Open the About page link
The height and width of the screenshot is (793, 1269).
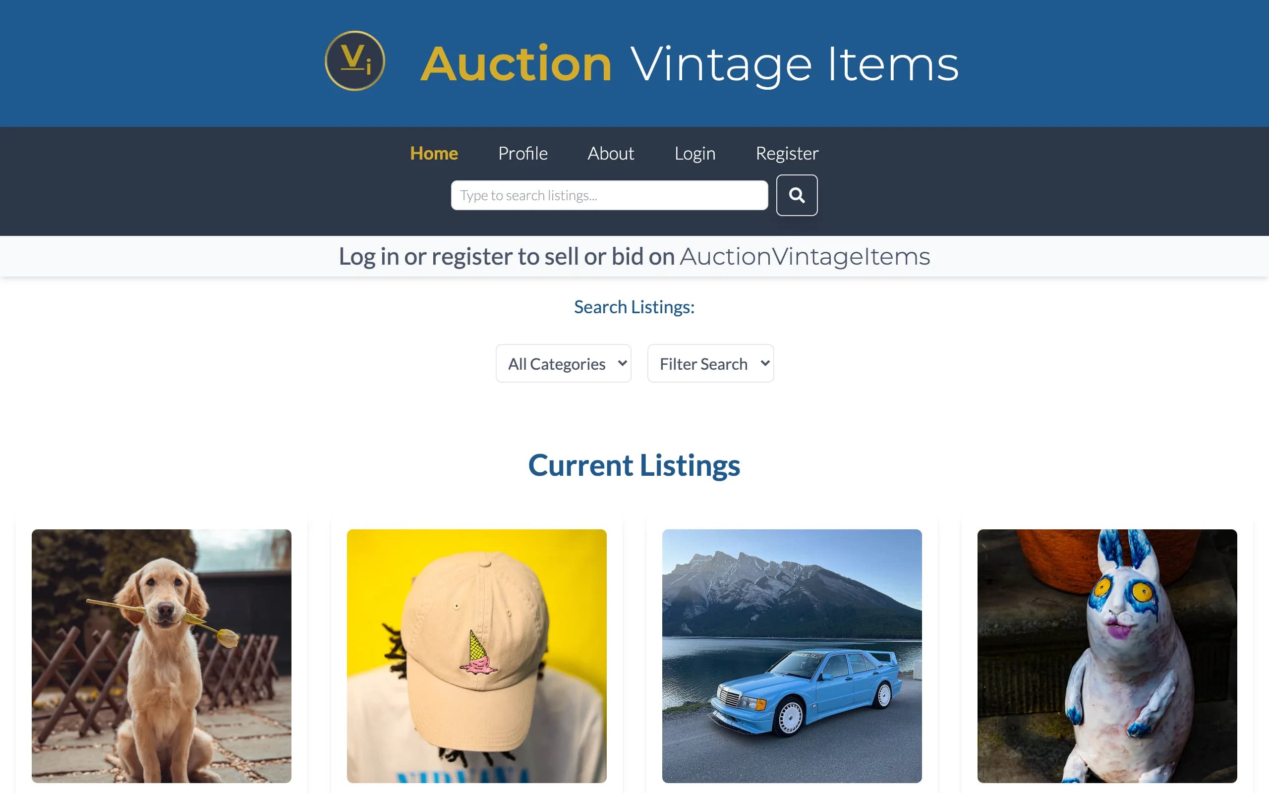610,153
